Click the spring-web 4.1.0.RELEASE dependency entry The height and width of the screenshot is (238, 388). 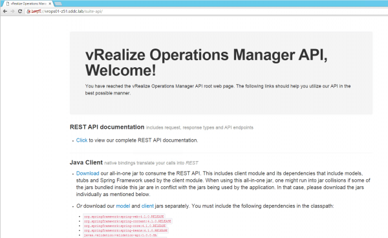[x=124, y=217]
